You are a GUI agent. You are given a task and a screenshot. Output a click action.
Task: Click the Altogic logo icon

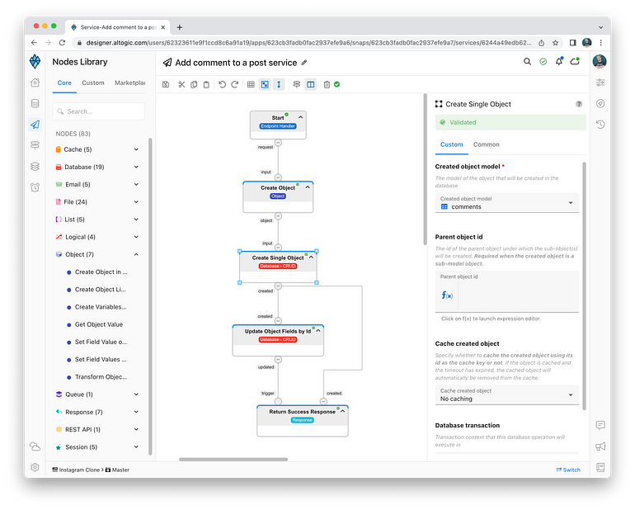click(35, 62)
